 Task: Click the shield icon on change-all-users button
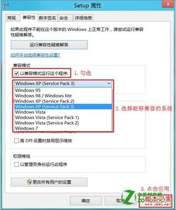(x=29, y=182)
